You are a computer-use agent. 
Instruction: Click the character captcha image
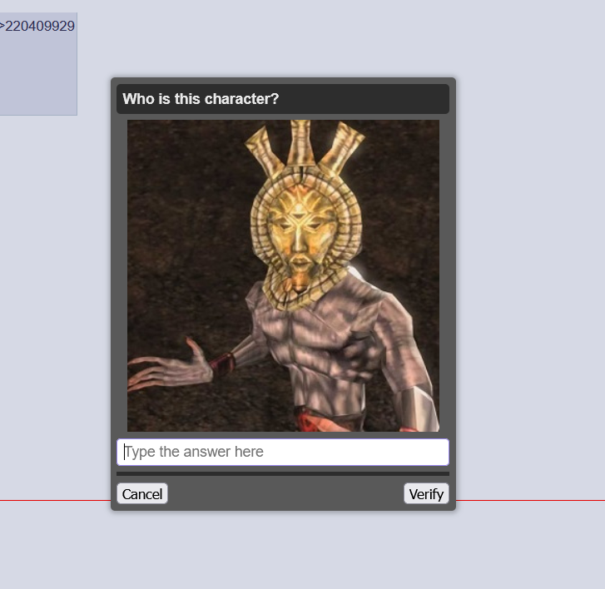click(x=283, y=275)
